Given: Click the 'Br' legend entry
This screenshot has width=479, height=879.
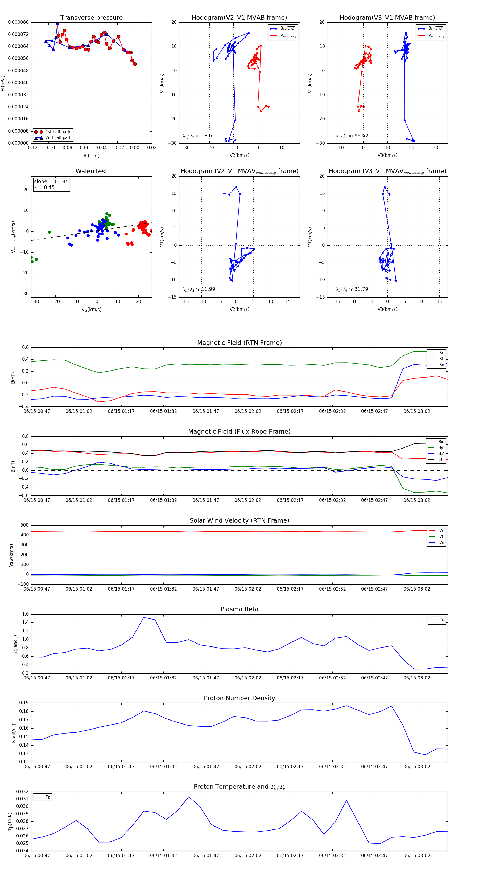Looking at the screenshot, I should [436, 353].
